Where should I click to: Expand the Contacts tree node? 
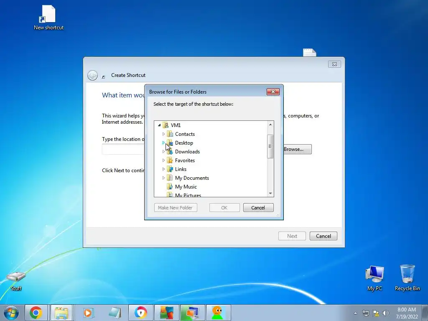click(x=163, y=134)
